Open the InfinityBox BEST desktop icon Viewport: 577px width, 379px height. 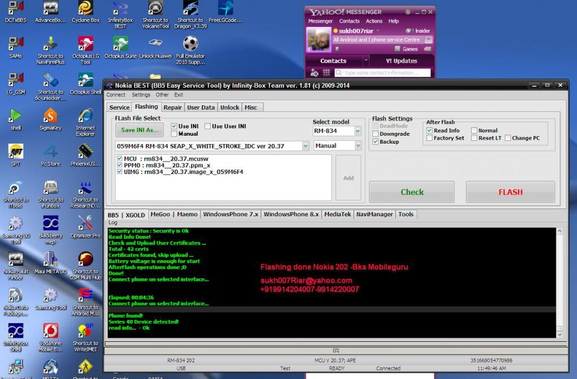[x=121, y=15]
